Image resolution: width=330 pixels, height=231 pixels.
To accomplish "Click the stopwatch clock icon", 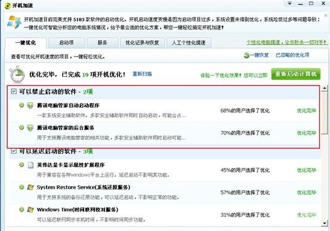I will click(x=17, y=74).
